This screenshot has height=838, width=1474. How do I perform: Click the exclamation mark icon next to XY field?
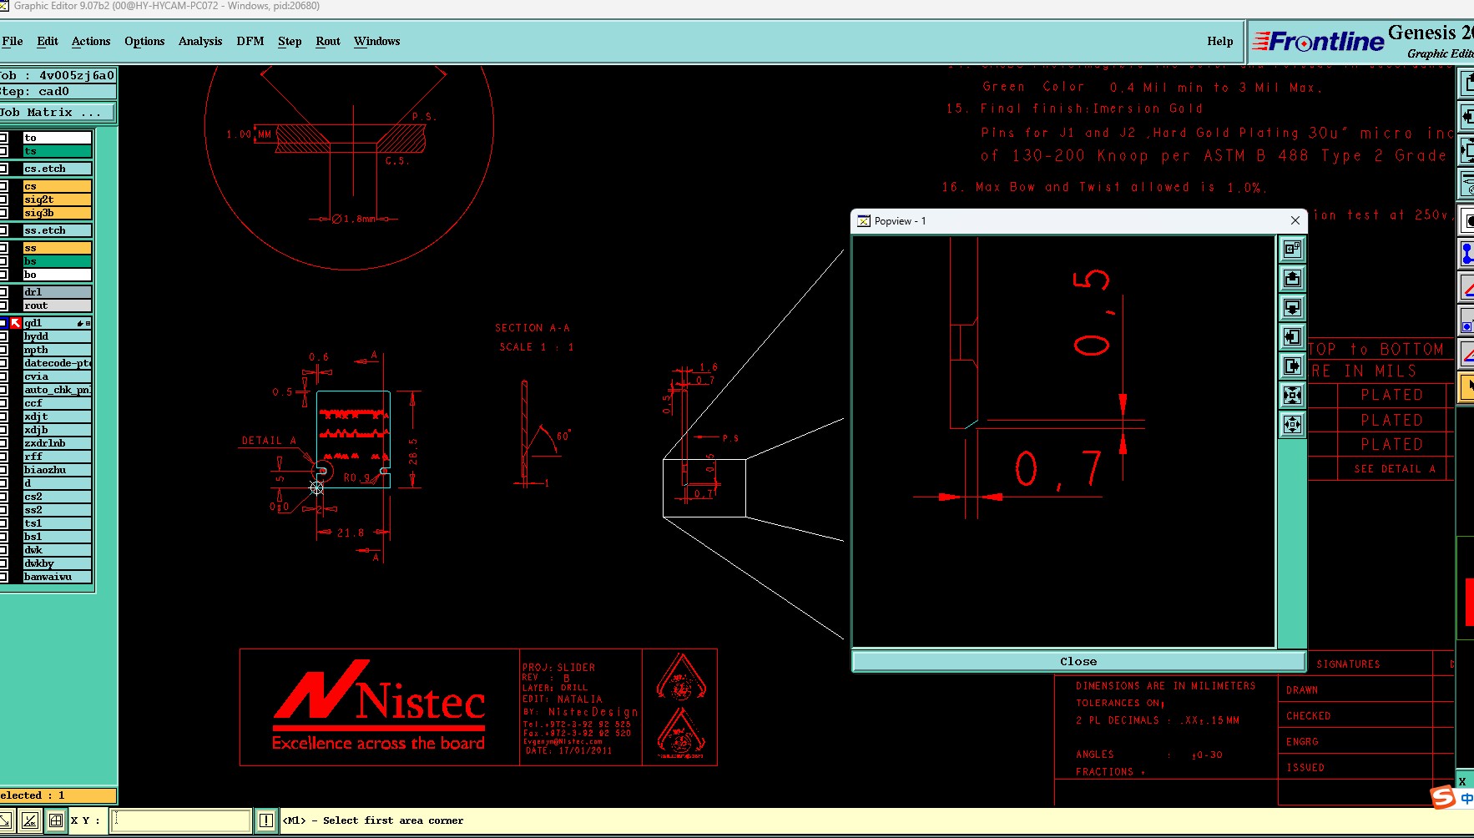coord(265,820)
